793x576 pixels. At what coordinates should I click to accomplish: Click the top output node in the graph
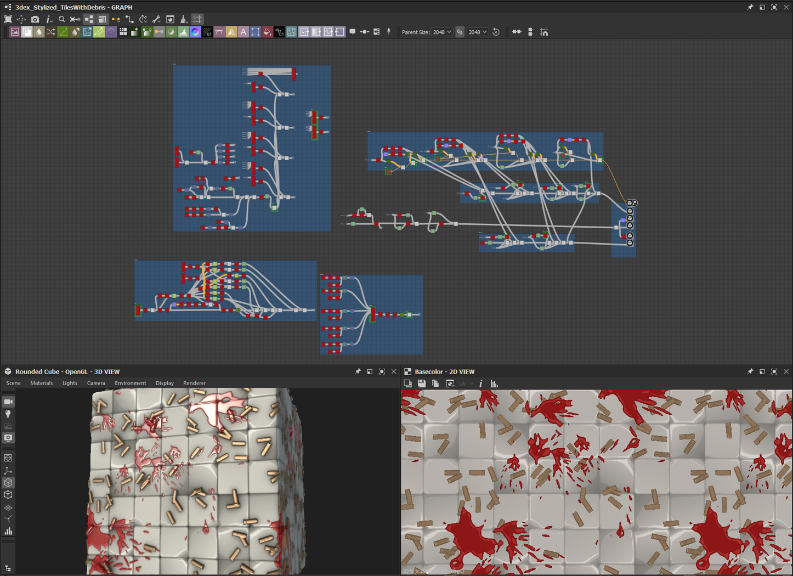pos(630,203)
